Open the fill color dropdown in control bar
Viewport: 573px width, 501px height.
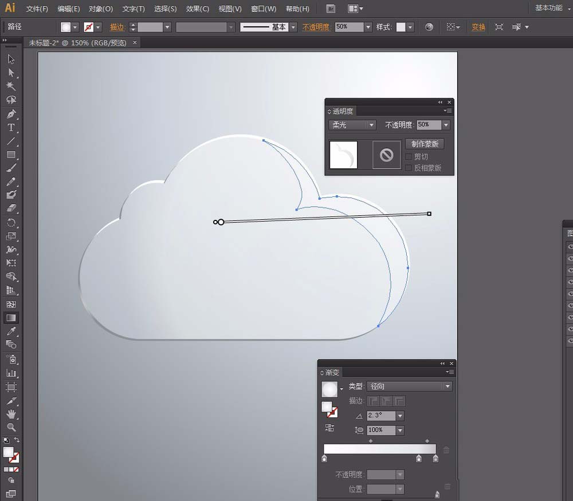click(x=75, y=27)
